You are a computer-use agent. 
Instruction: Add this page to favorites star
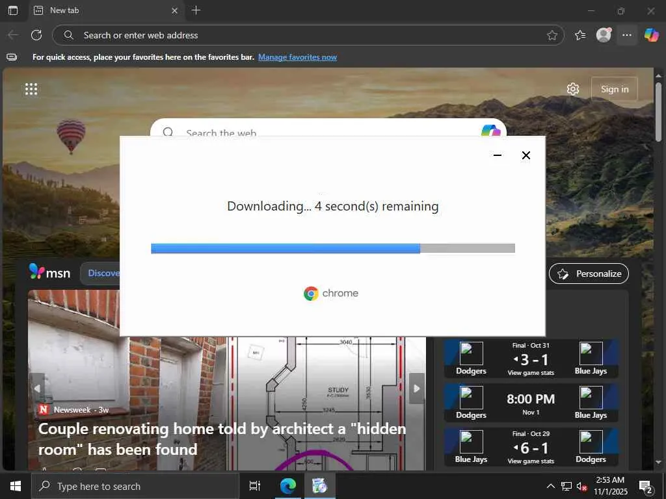(552, 35)
